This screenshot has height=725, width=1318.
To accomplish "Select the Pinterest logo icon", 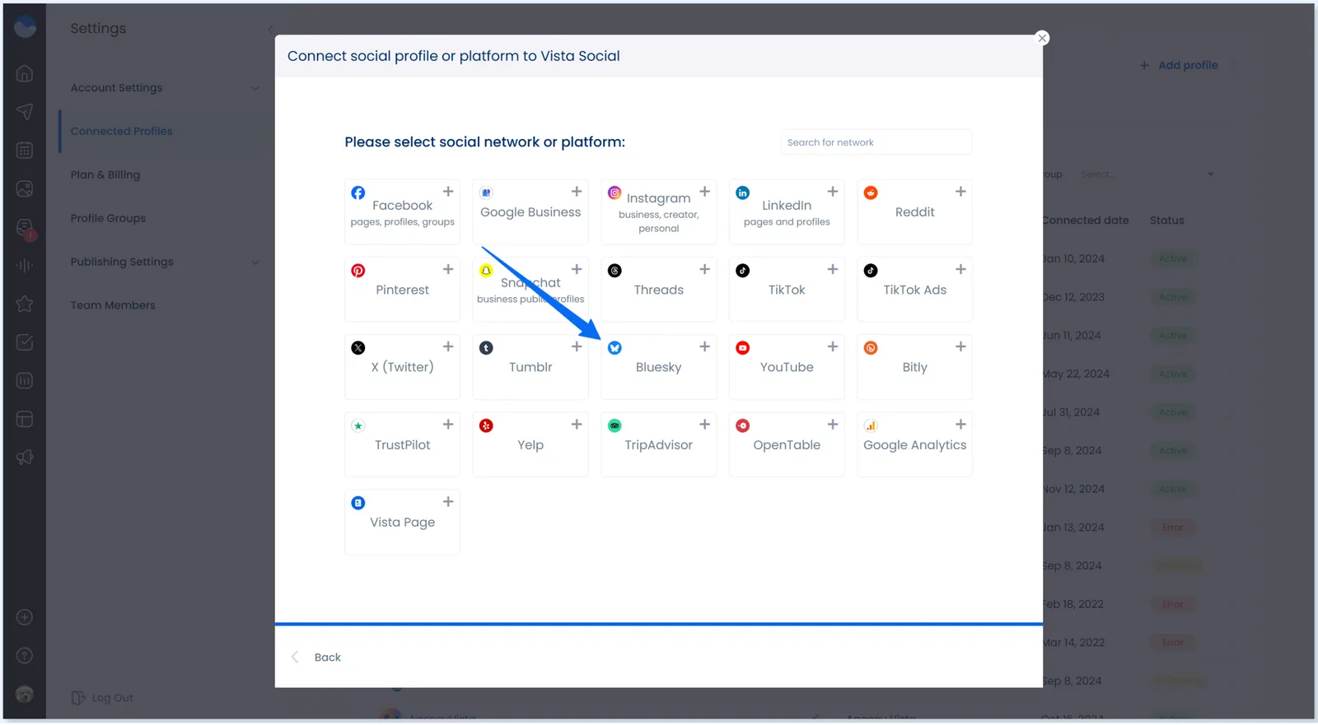I will (358, 271).
